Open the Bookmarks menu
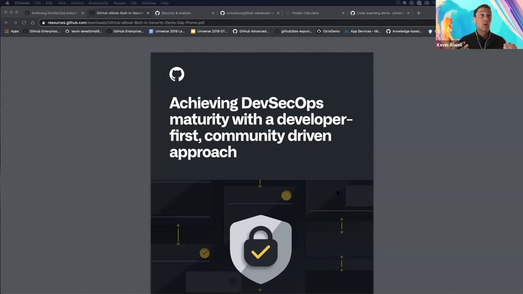 click(x=98, y=3)
